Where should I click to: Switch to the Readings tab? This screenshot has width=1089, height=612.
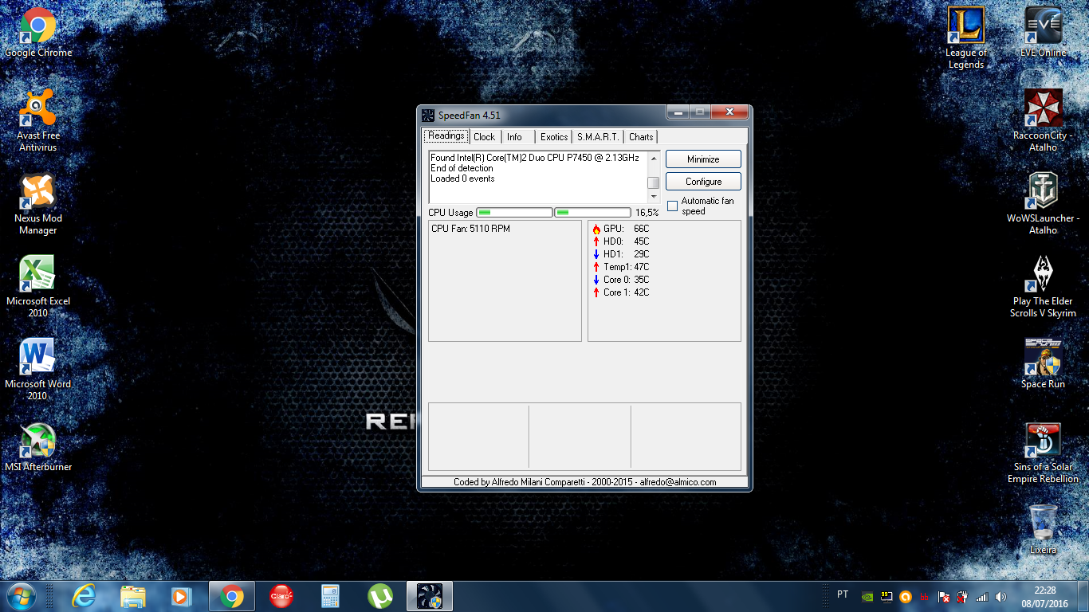(x=446, y=135)
